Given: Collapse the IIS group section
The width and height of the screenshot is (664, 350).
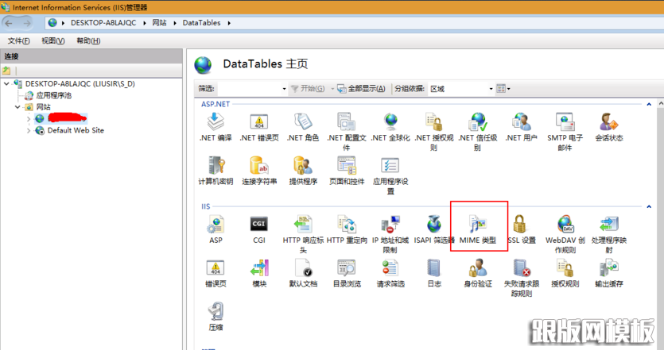Looking at the screenshot, I should tap(649, 206).
